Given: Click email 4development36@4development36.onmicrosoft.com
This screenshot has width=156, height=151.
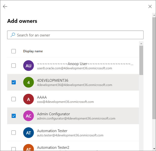Looking at the screenshot, I should click(74, 85).
